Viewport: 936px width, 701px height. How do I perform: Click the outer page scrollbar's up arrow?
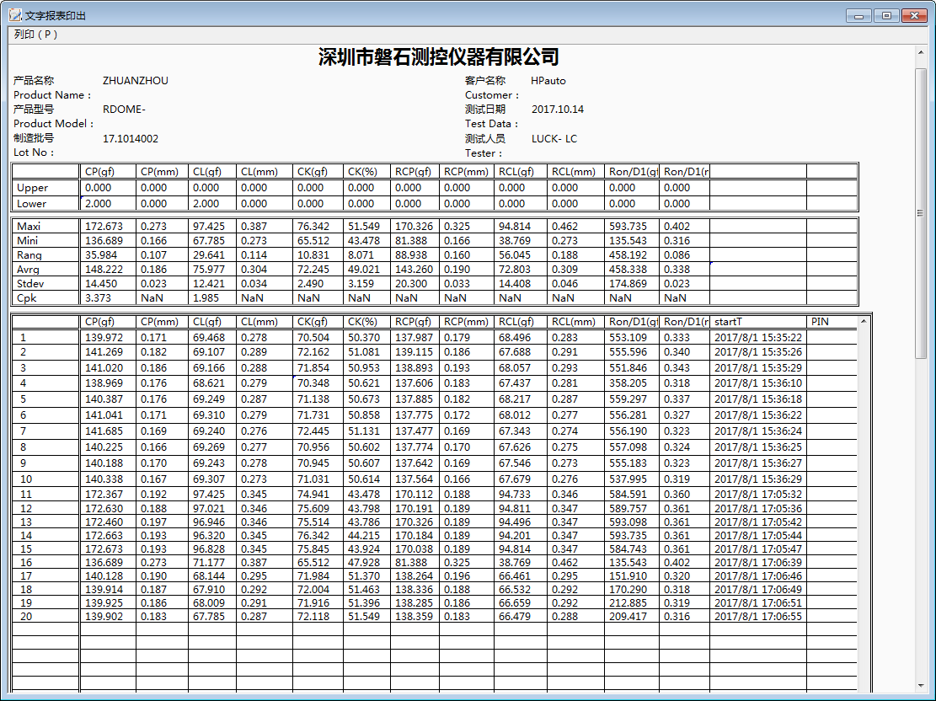point(921,52)
